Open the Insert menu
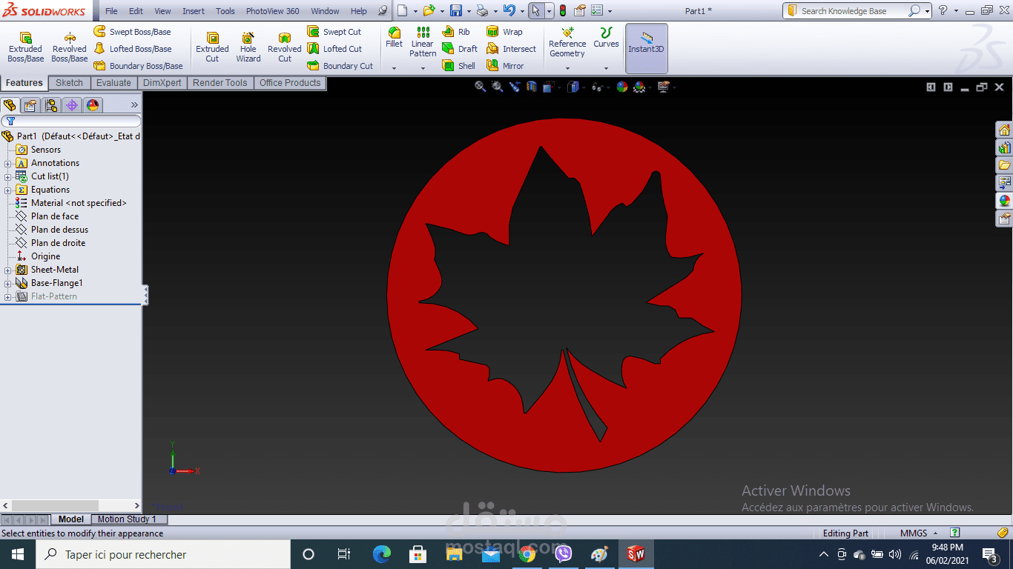The width and height of the screenshot is (1013, 569). pos(194,11)
